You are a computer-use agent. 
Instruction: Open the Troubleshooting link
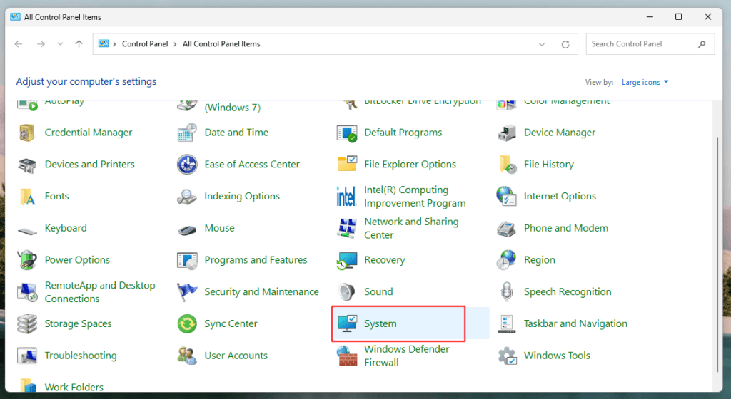tap(81, 356)
